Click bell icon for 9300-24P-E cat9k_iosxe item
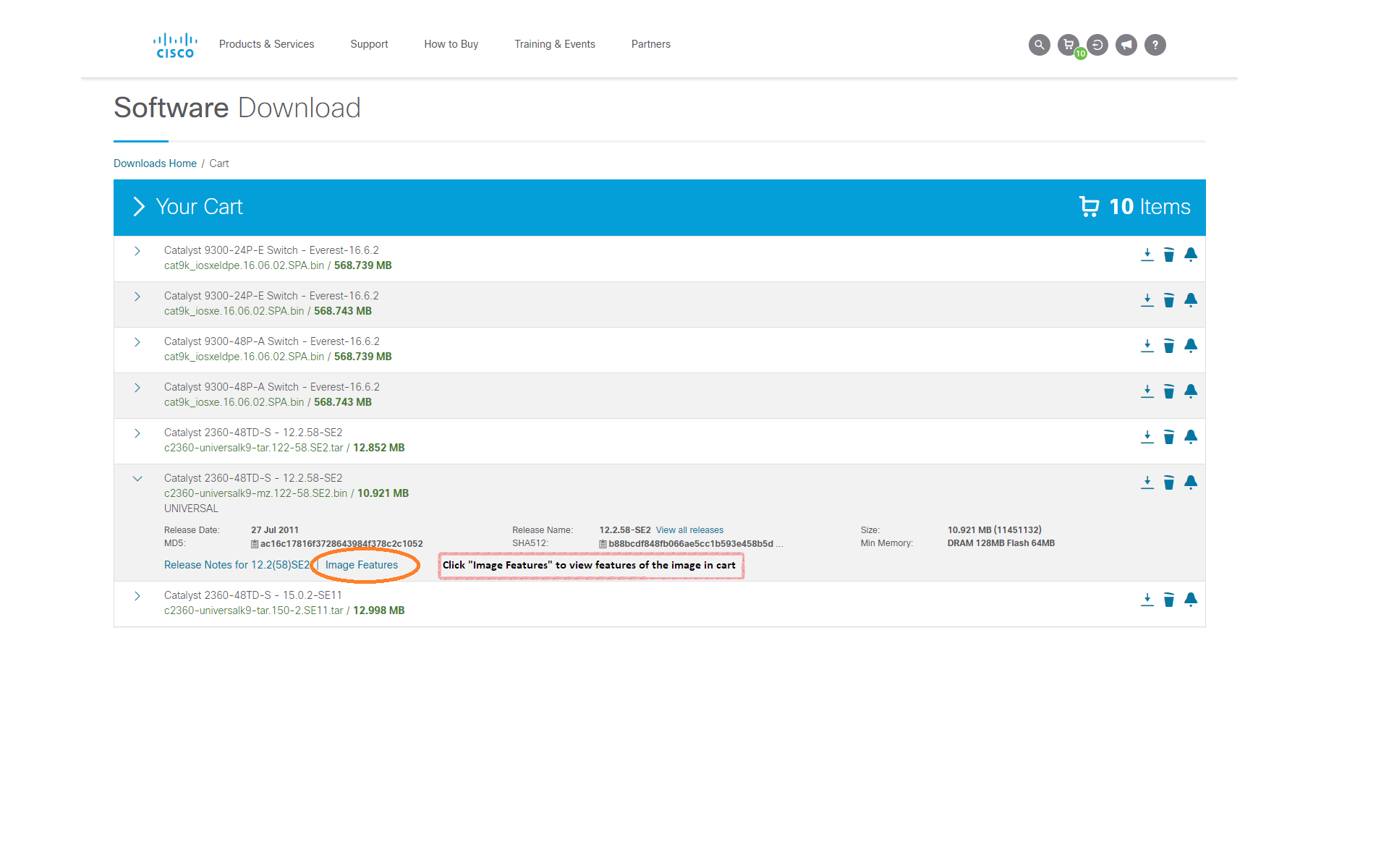This screenshot has height=868, width=1389. [1191, 300]
